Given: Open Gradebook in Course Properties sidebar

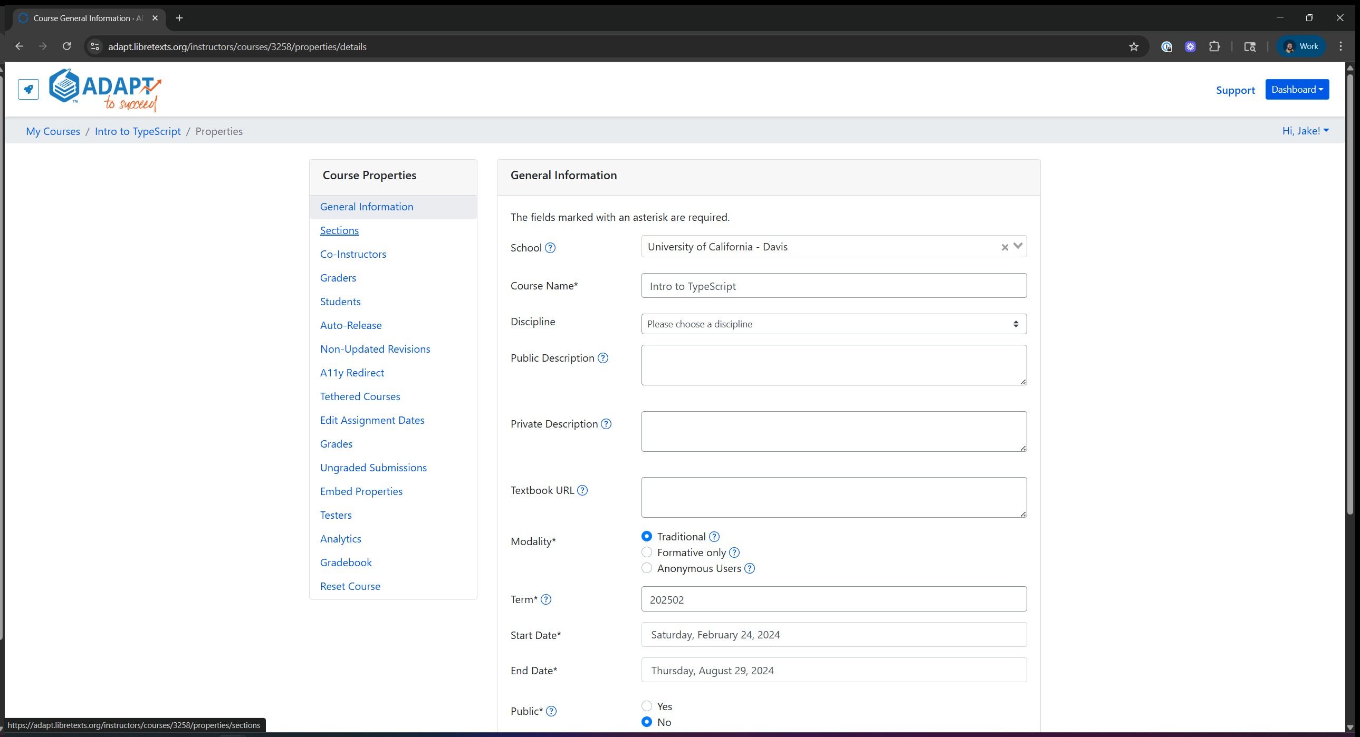Looking at the screenshot, I should [346, 563].
